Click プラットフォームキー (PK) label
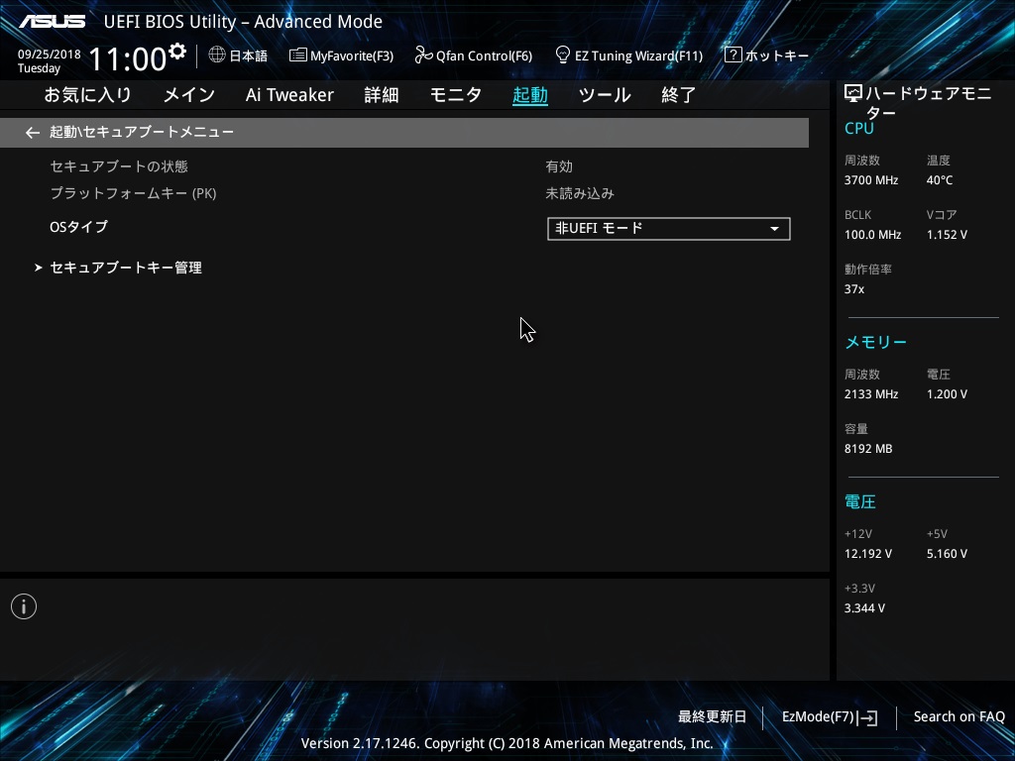 (134, 193)
